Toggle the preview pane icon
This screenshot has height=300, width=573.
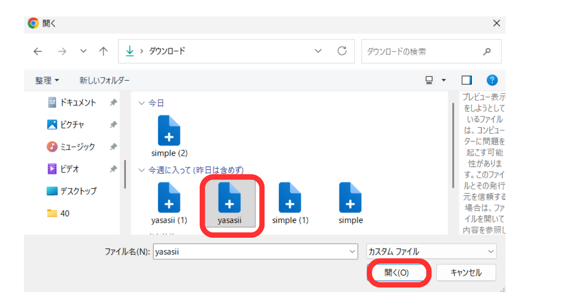(466, 80)
